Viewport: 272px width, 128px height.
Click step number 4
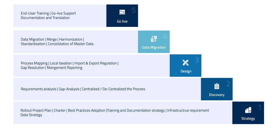click(x=165, y=37)
